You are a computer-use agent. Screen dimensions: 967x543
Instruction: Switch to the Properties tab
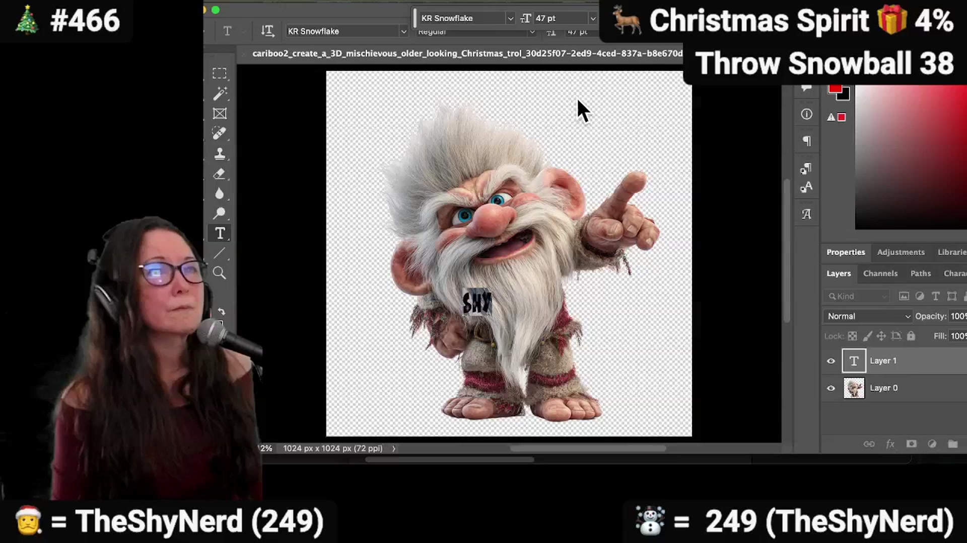[x=846, y=252]
